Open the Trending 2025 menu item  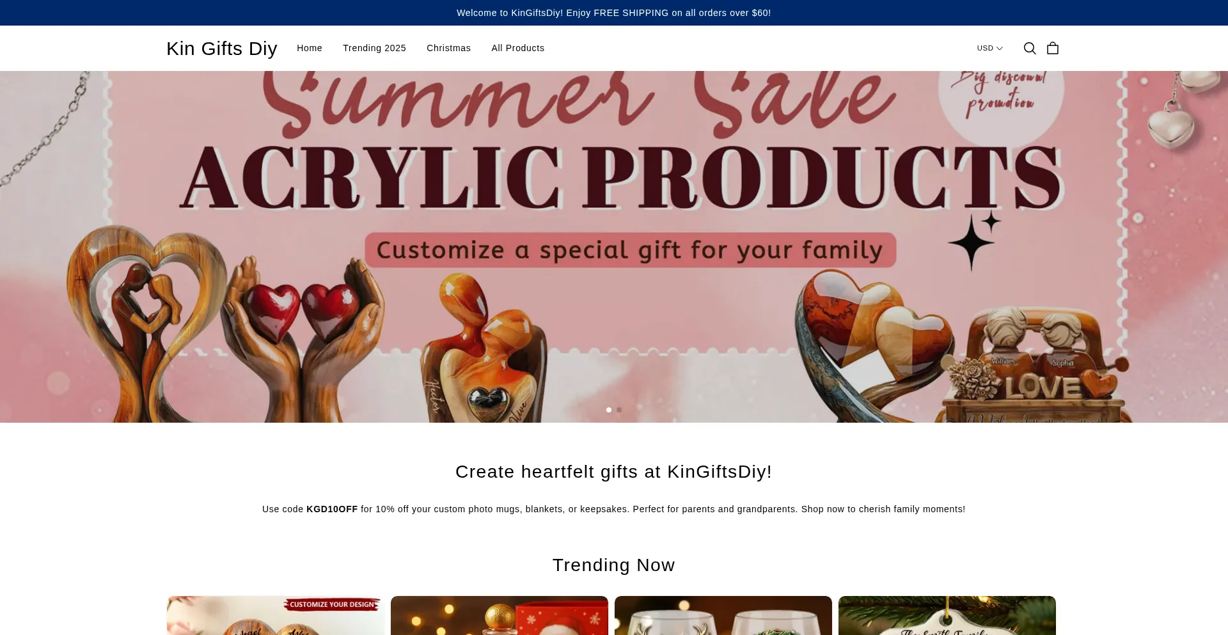pyautogui.click(x=374, y=49)
